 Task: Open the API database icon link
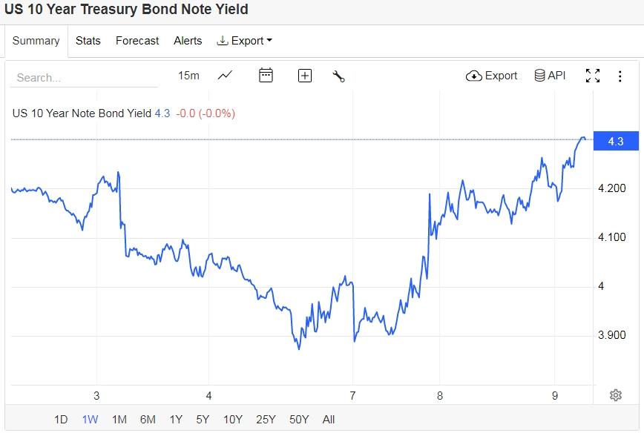(x=550, y=76)
